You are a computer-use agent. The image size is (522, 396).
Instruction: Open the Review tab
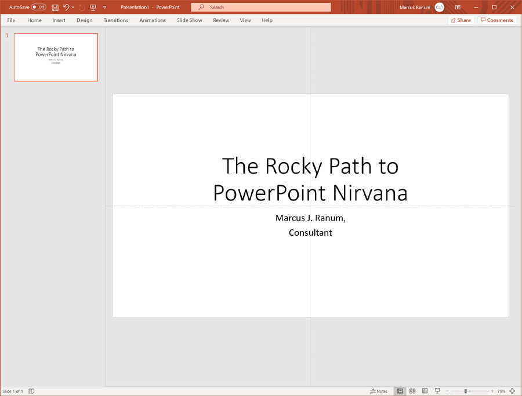(x=221, y=20)
